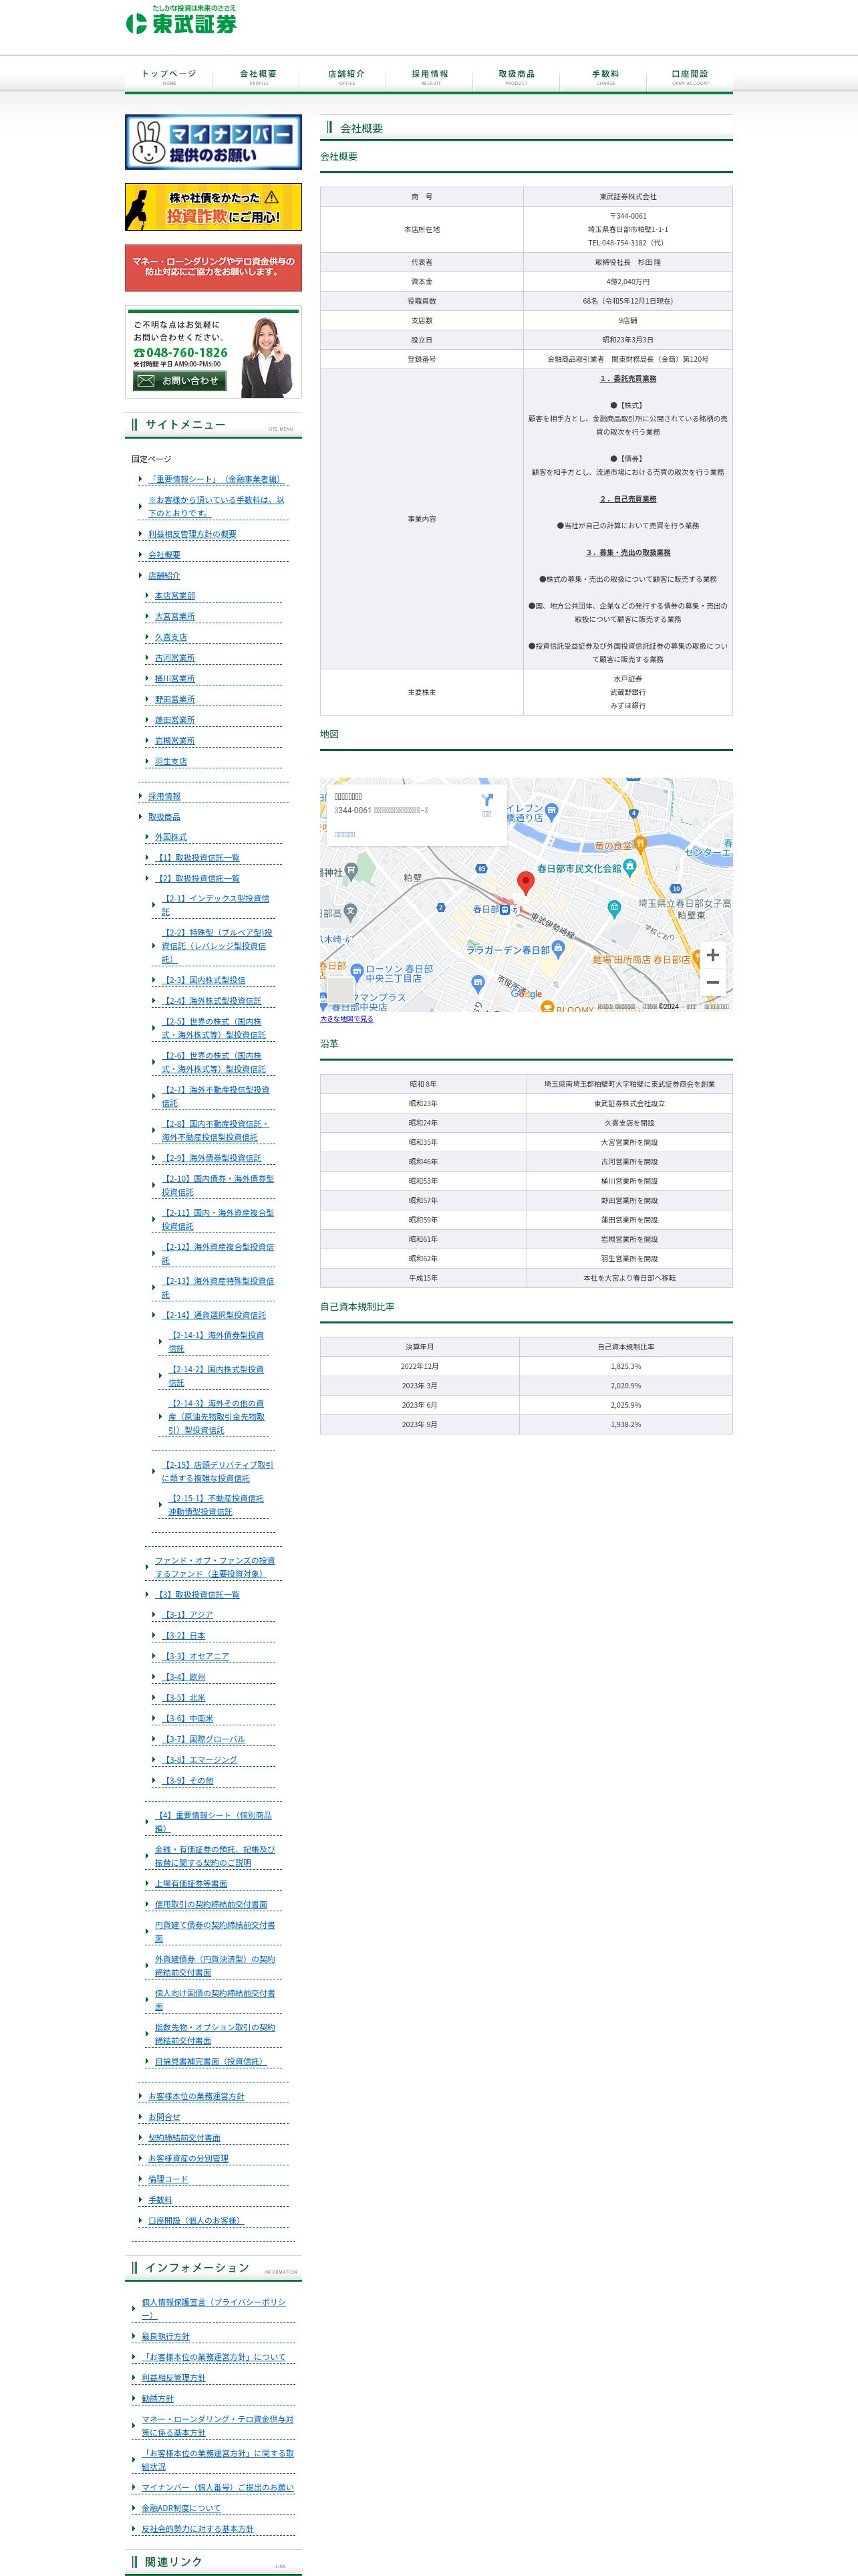The height and width of the screenshot is (2576, 858).
Task: Open the money laundering prevention banner
Action: (212, 267)
